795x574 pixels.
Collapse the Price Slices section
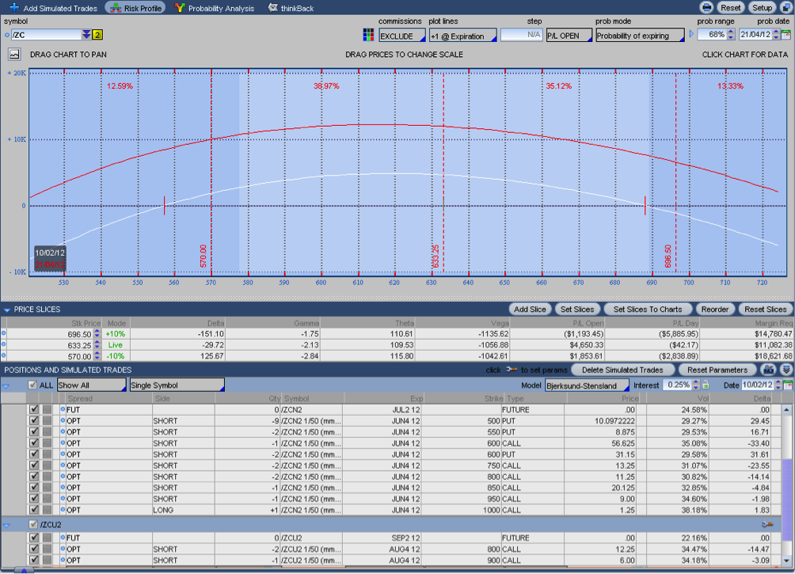coord(7,310)
